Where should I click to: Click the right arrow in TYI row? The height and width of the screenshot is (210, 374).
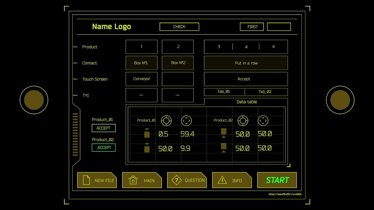point(178,95)
